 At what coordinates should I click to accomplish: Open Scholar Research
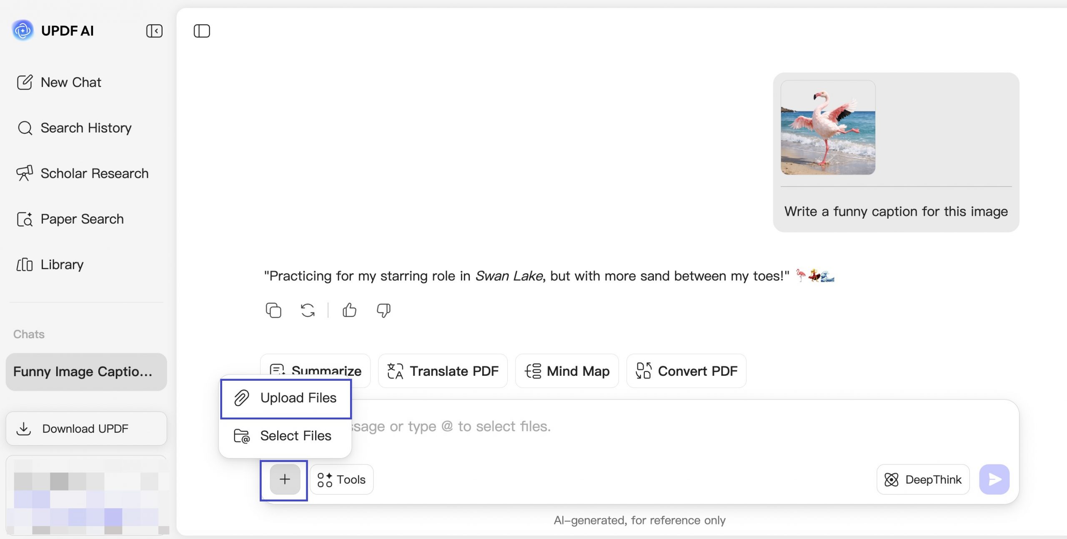tap(82, 173)
